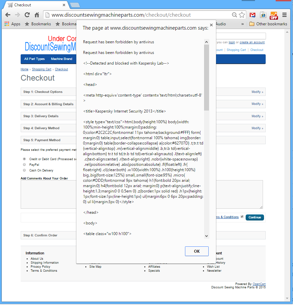
Task: Click the address bar magnifier icon
Action: click(234, 15)
